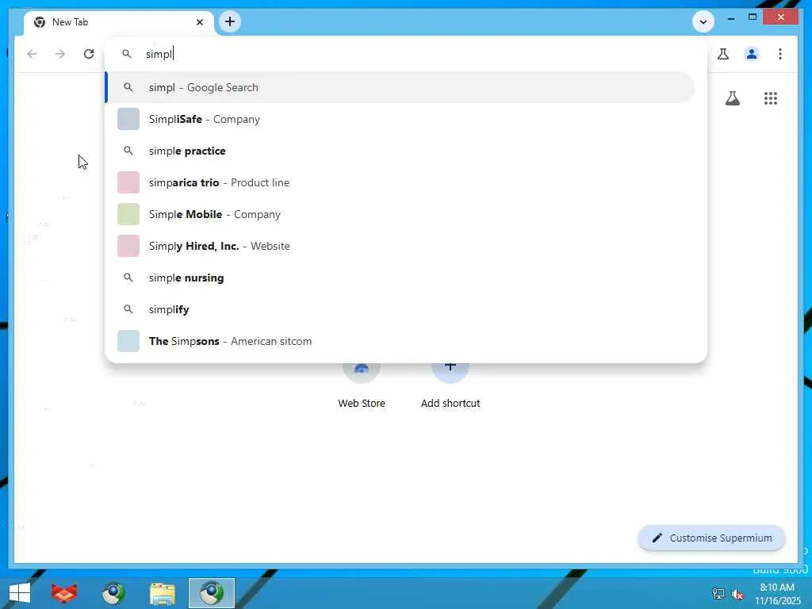Click Customise Supermium button
812x609 pixels.
click(711, 538)
